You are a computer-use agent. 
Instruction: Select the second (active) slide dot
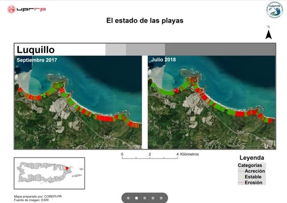[x=136, y=198]
